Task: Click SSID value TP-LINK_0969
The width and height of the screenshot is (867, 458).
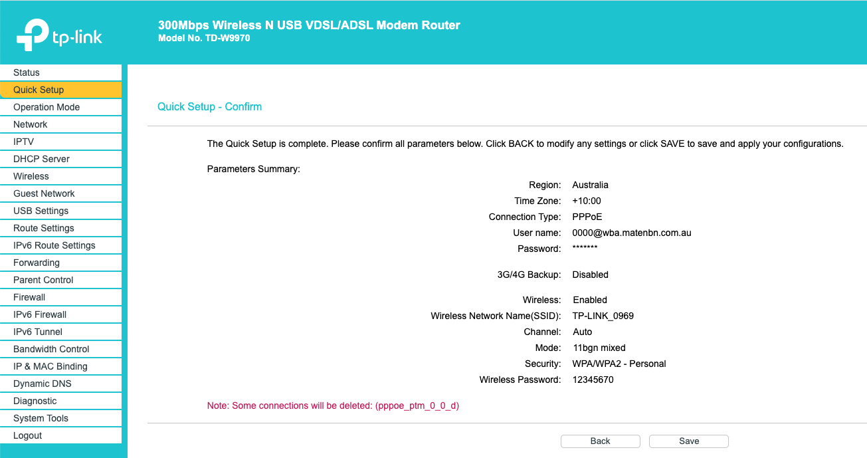Action: [x=603, y=316]
